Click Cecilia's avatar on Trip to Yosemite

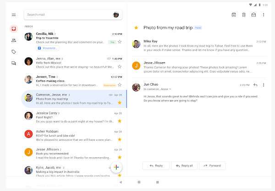pos(28,37)
